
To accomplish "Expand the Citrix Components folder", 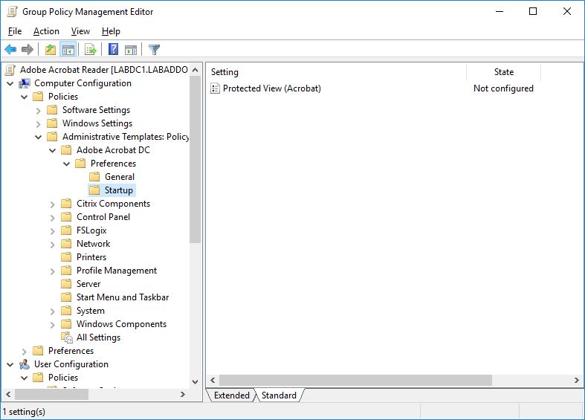I will pyautogui.click(x=53, y=204).
